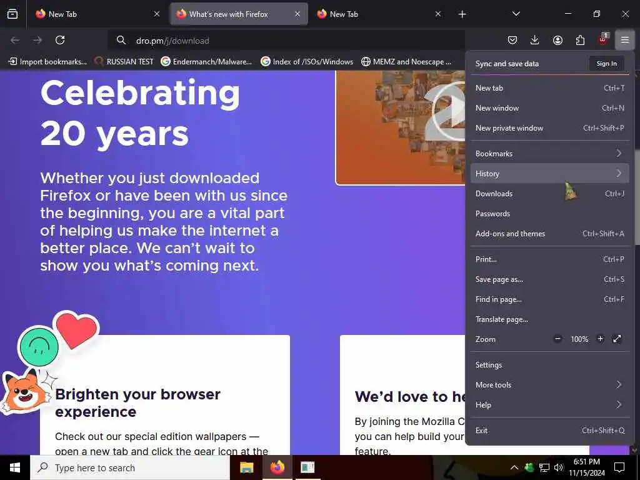Open File Explorer from the taskbar
640x480 pixels.
[x=246, y=467]
